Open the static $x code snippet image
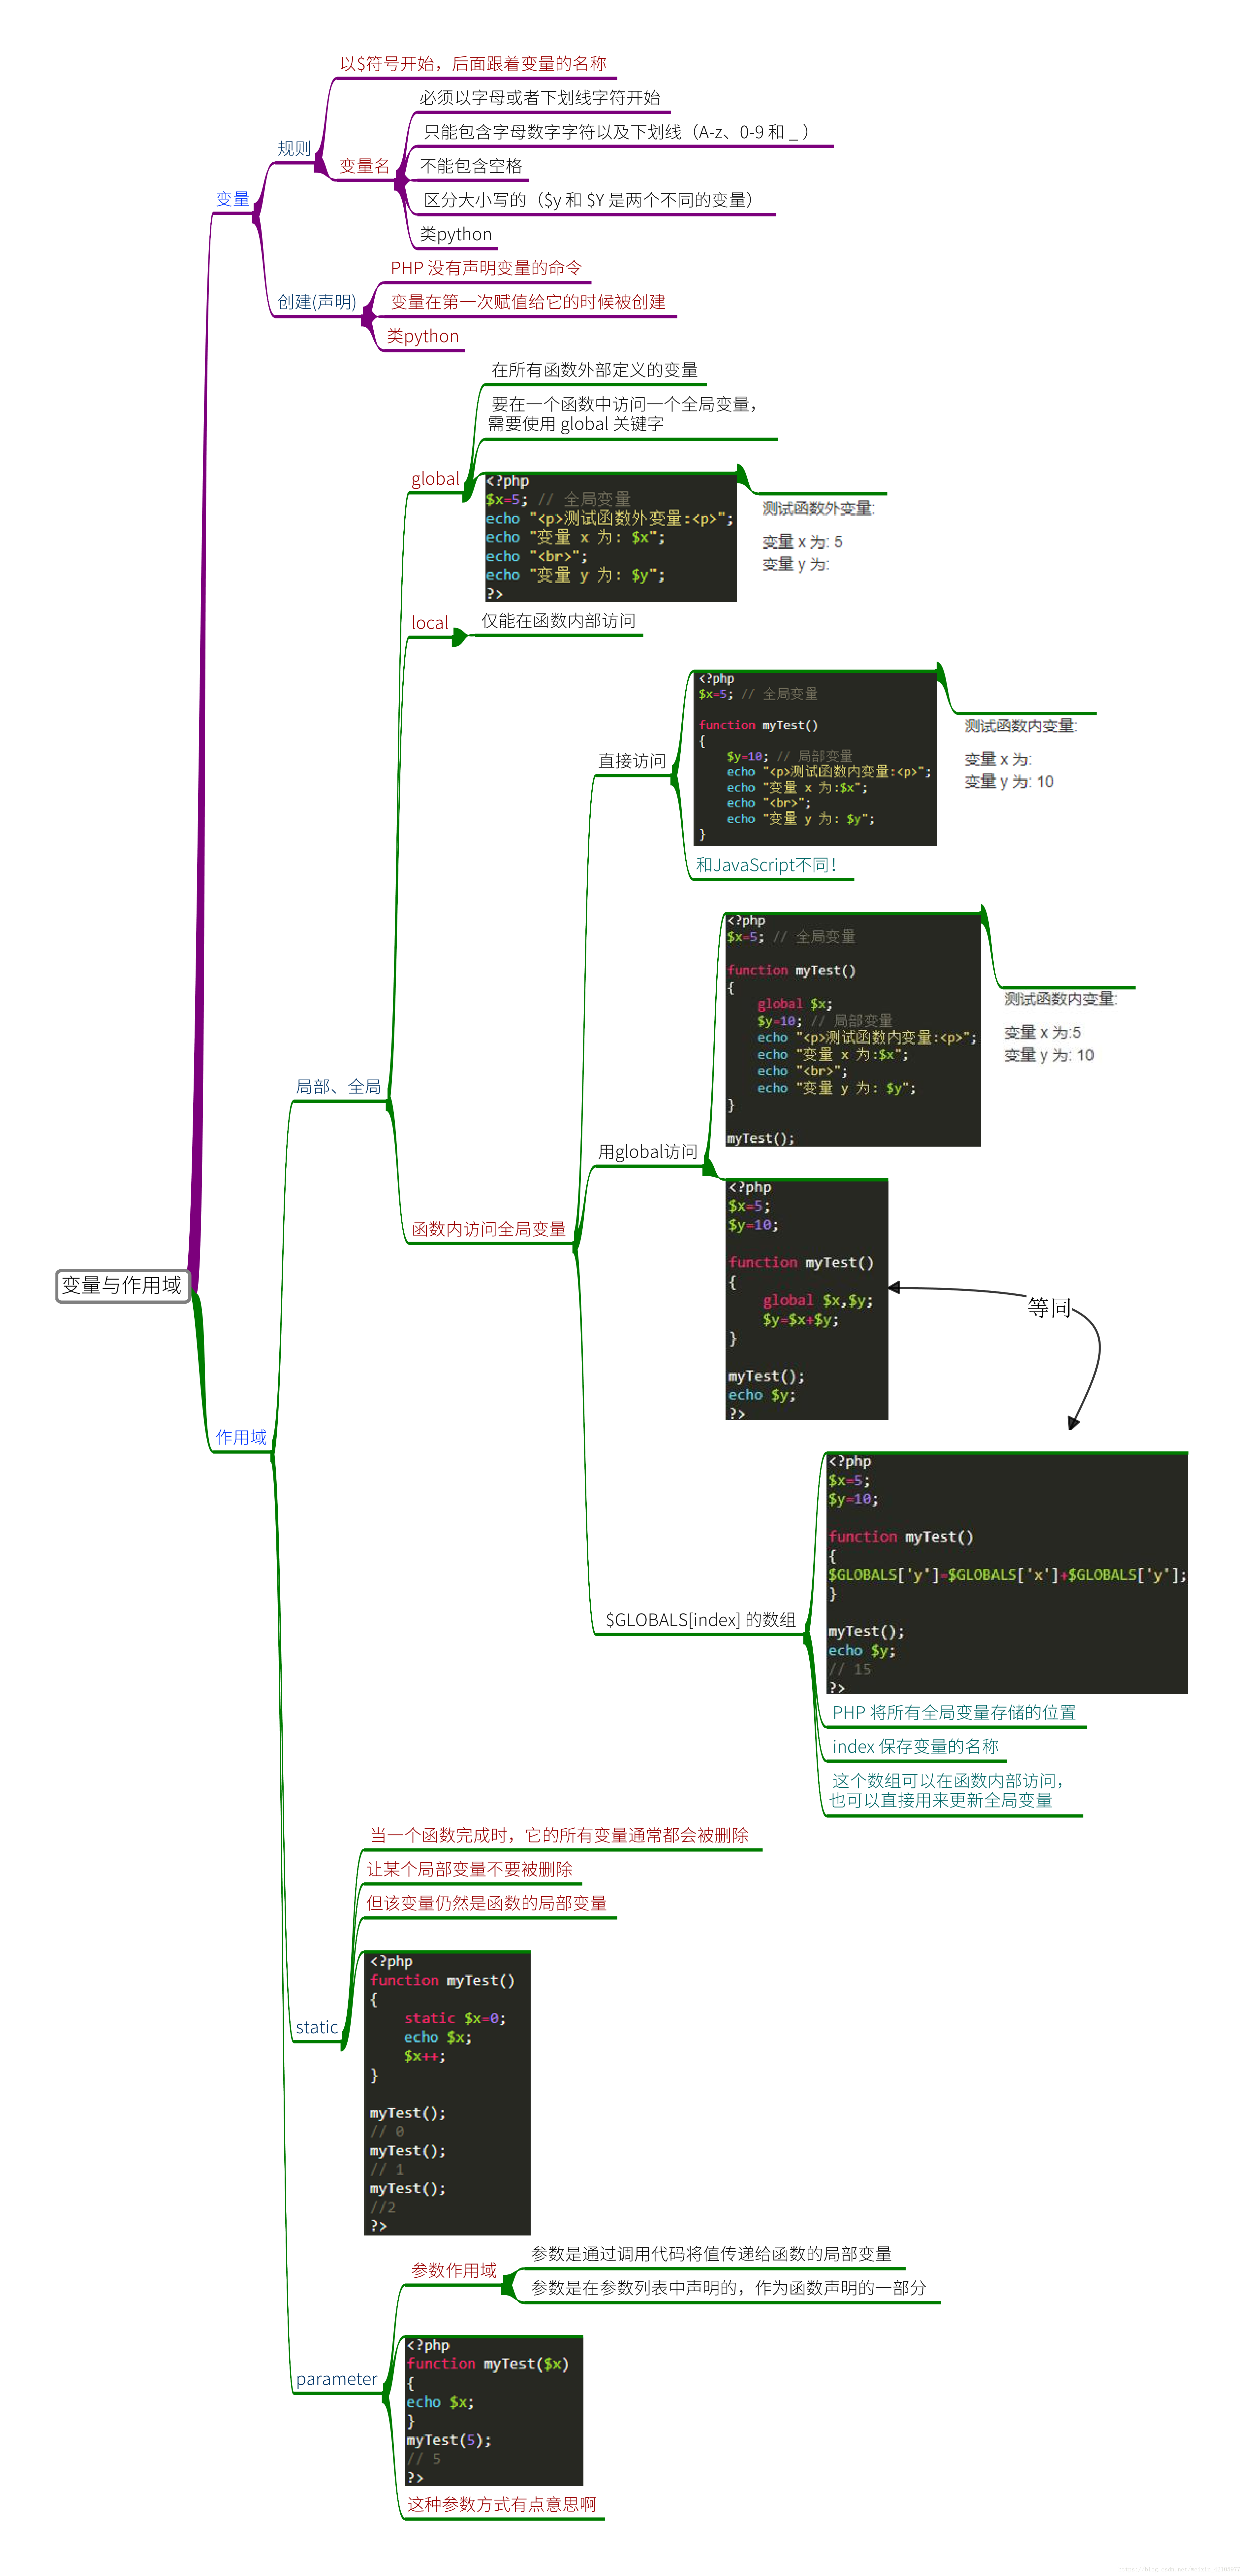The width and height of the screenshot is (1244, 2576). [x=447, y=2093]
